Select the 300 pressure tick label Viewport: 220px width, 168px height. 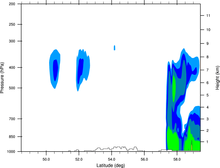coord(12,41)
